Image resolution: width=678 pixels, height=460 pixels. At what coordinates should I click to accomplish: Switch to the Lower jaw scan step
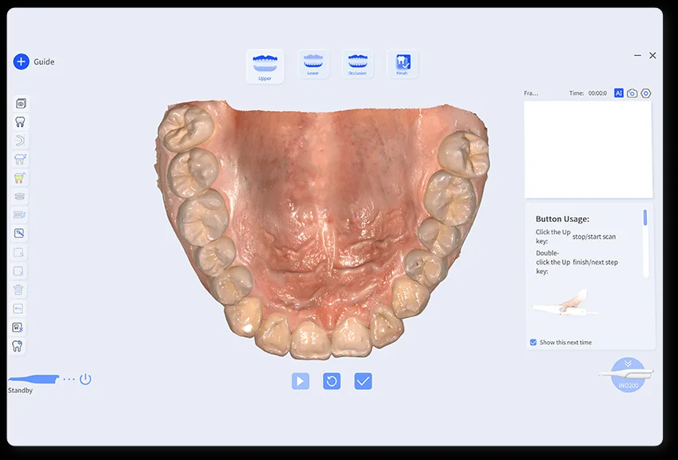click(313, 64)
